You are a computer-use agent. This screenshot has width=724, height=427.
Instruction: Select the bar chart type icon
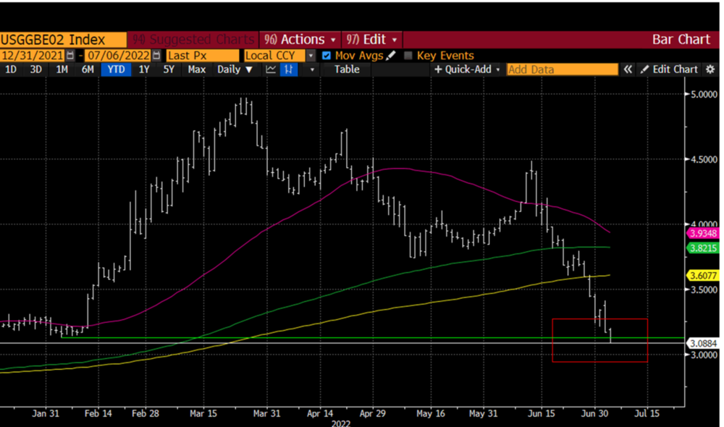[x=289, y=69]
